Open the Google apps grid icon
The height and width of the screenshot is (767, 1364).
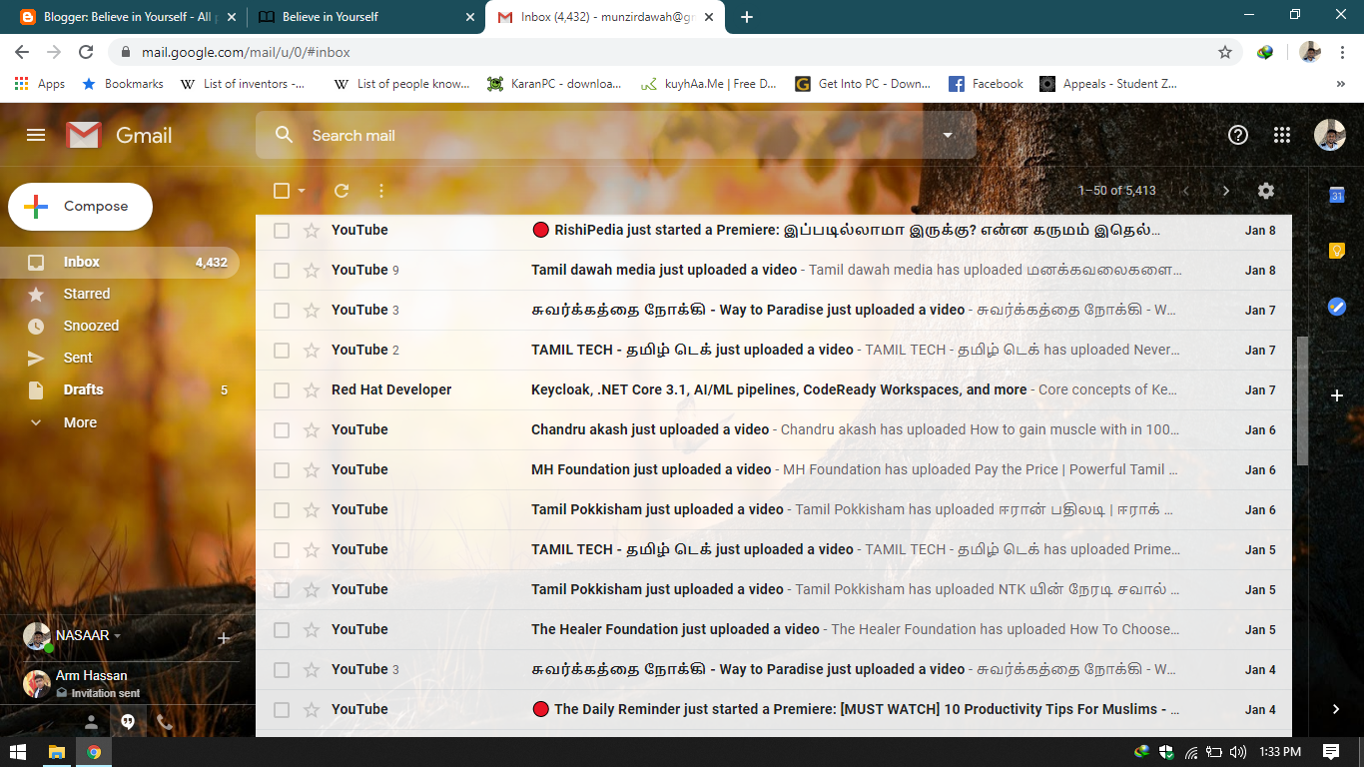click(1283, 135)
